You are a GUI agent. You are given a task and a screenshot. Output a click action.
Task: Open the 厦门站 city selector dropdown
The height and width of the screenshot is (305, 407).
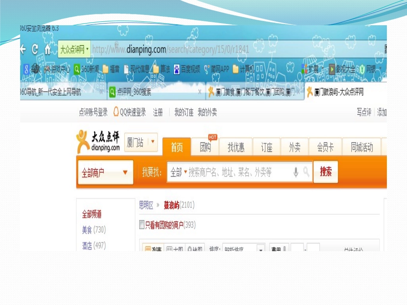141,142
